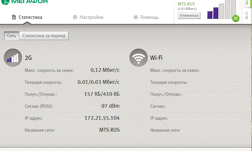Click the max speed value 0.12 Мбит/с
Screen dimensions: 252x151
point(105,70)
